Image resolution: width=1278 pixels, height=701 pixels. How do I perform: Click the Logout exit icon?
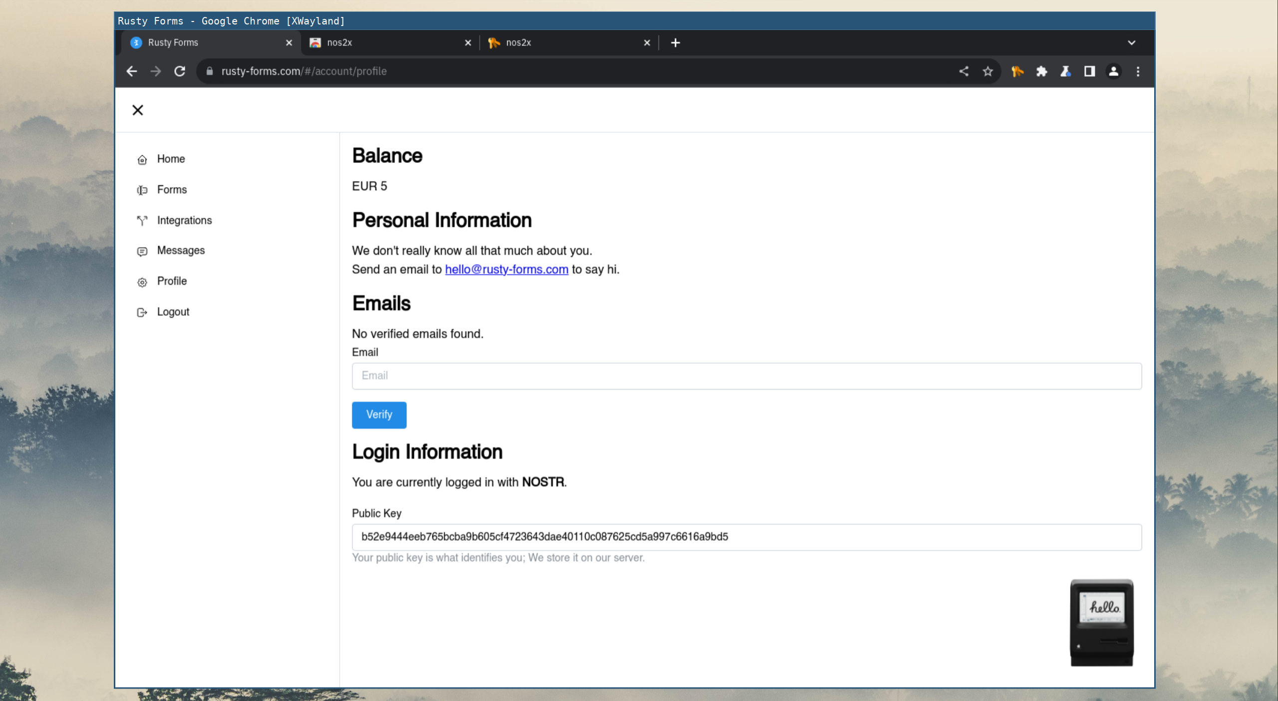142,313
